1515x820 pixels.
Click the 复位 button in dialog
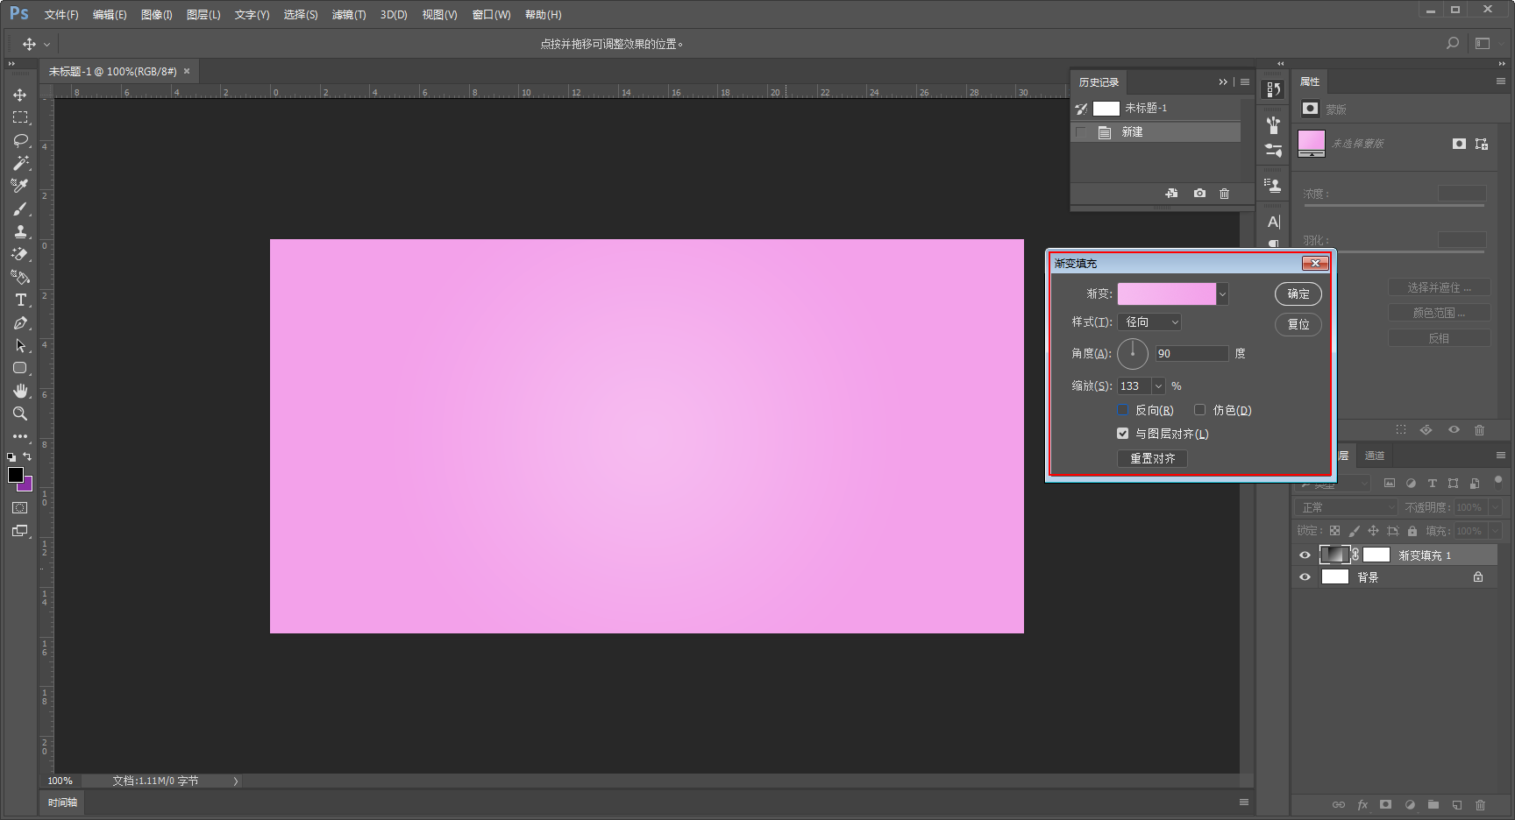pyautogui.click(x=1298, y=324)
